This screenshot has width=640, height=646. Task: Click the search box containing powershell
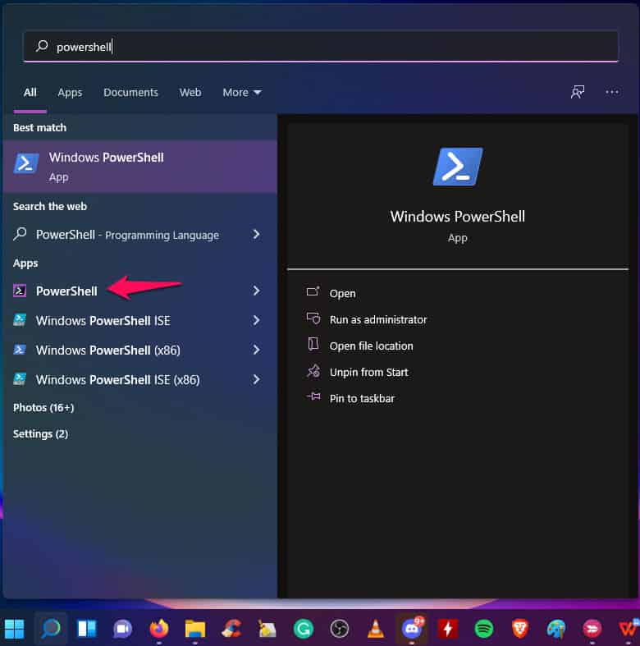coord(320,47)
